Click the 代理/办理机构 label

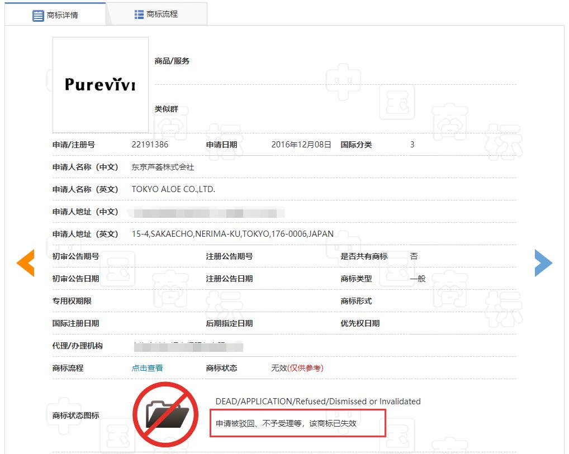click(x=77, y=346)
